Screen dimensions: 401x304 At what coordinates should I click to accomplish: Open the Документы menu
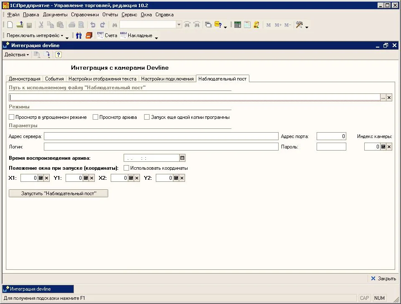[x=55, y=15]
